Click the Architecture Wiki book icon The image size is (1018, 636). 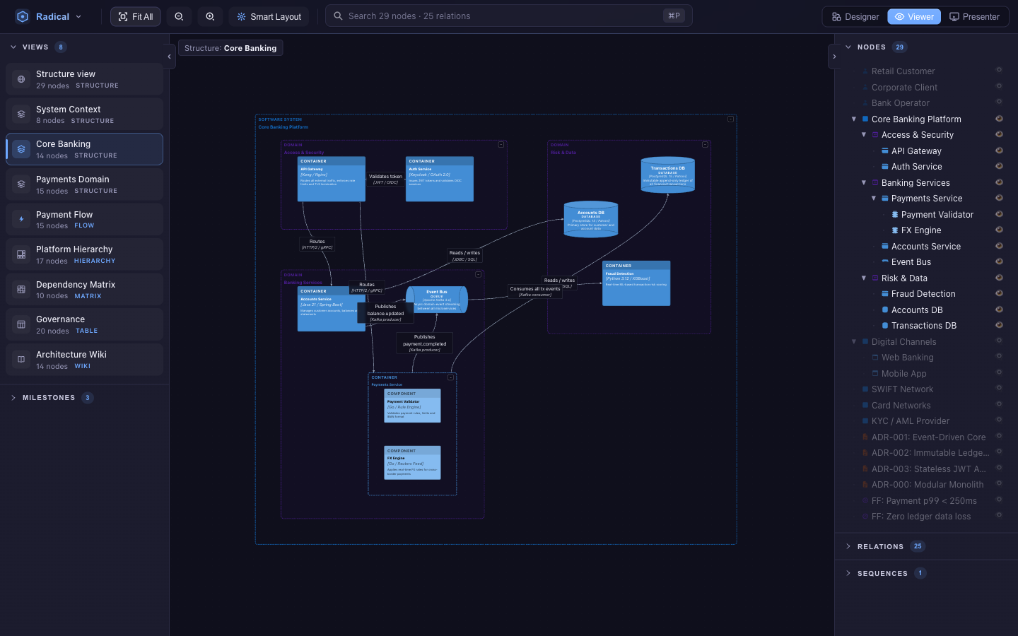click(21, 360)
